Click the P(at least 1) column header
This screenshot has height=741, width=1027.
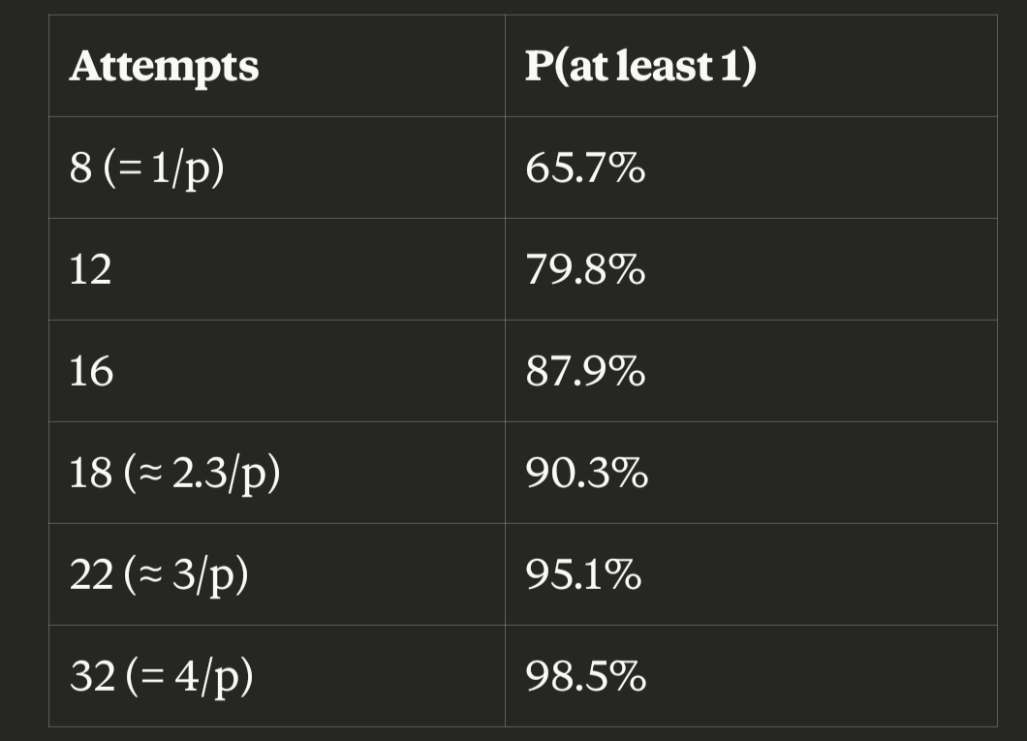(751, 66)
